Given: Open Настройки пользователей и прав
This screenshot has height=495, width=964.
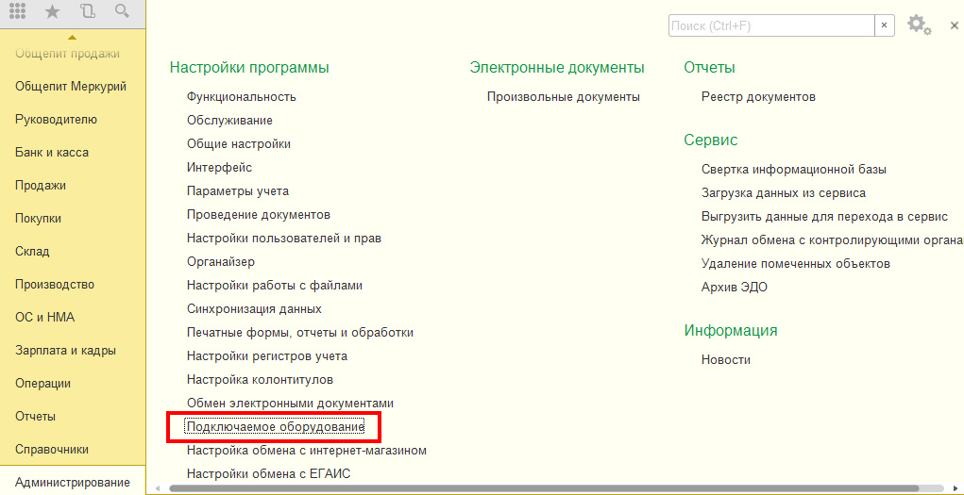Looking at the screenshot, I should point(284,239).
